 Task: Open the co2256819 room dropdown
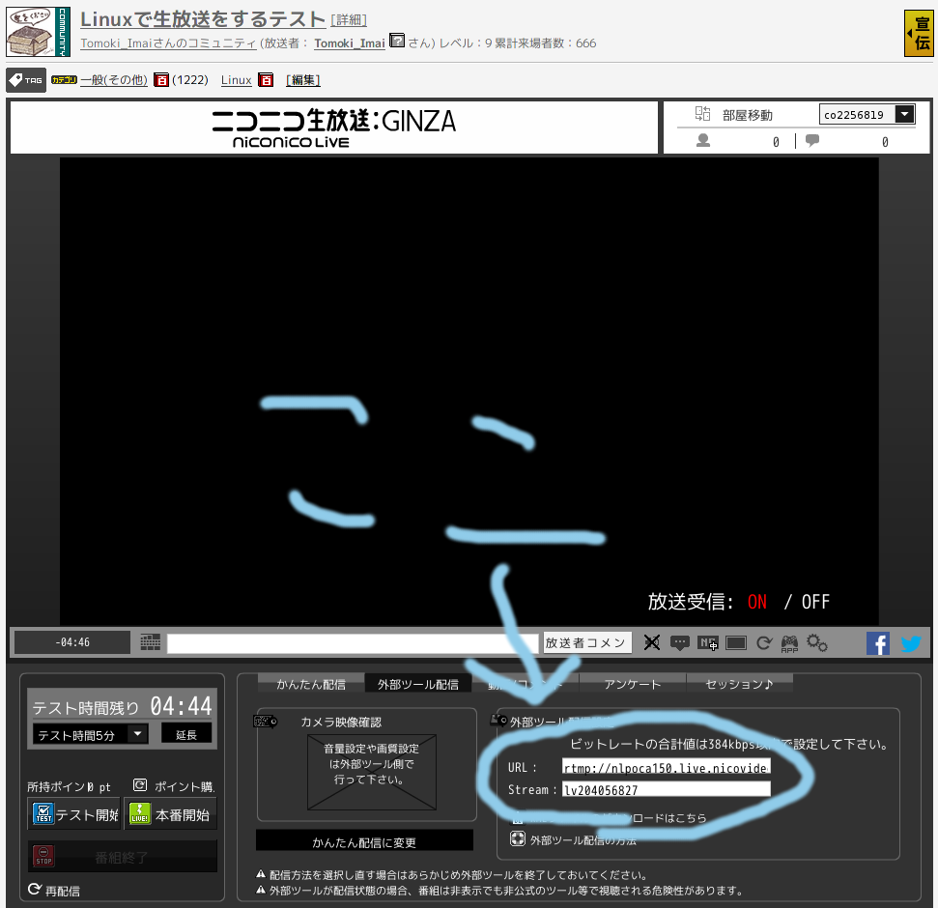tap(867, 114)
